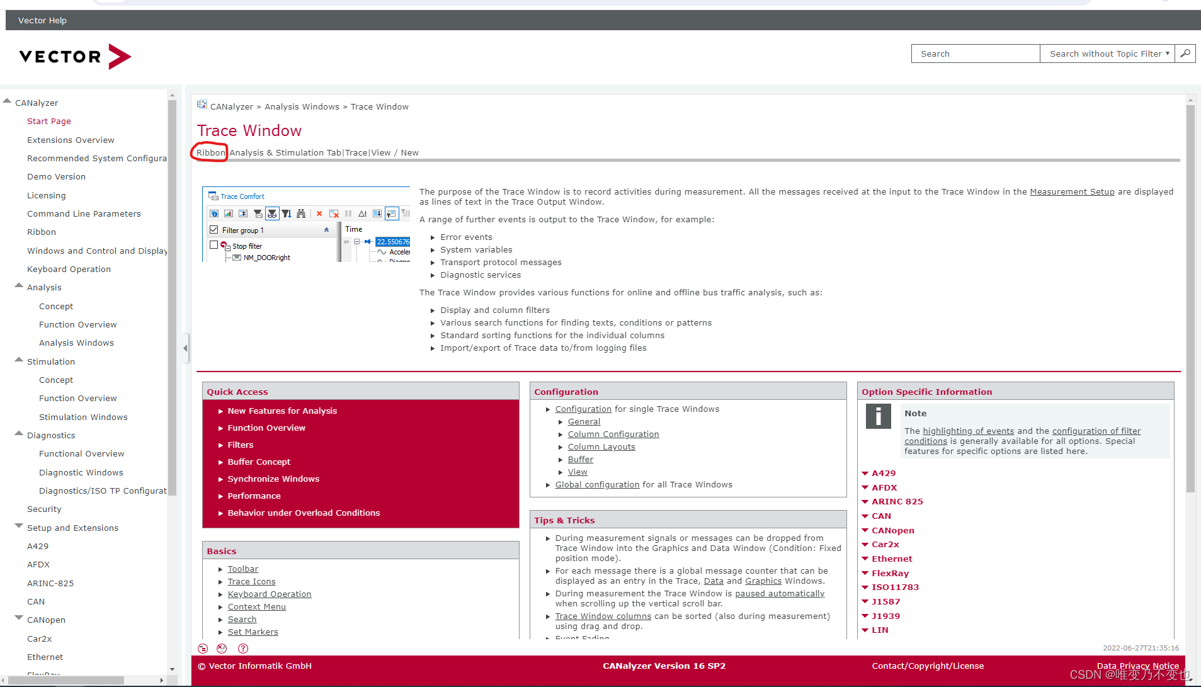1201x687 pixels.
Task: Open the Buffer Concept quick access link
Action: pyautogui.click(x=259, y=462)
